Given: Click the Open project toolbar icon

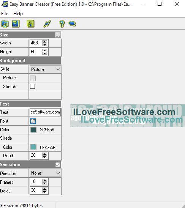Looking at the screenshot, I should click(x=5, y=24).
